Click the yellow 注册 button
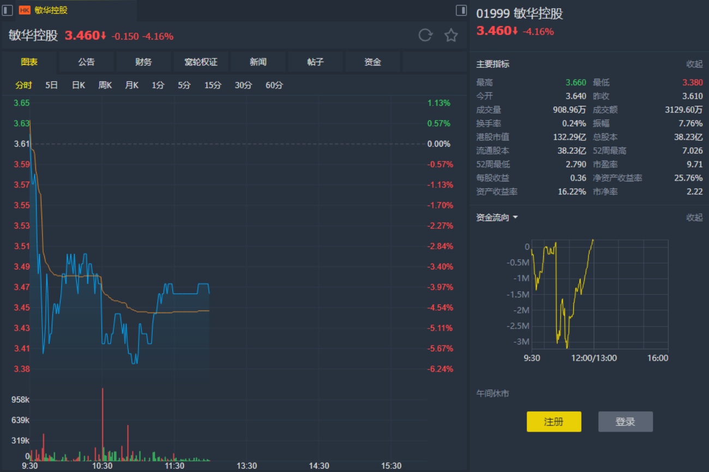Viewport: 709px width, 472px height. (x=554, y=422)
